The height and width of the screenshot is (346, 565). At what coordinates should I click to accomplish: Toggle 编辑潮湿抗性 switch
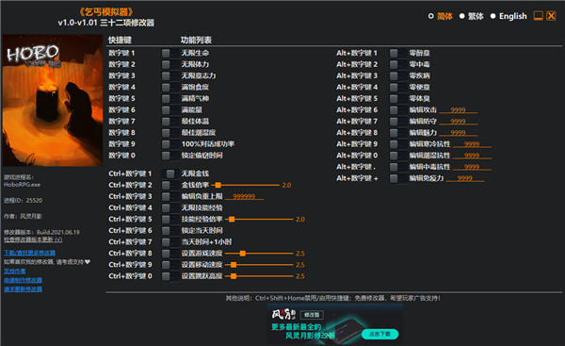(397, 156)
